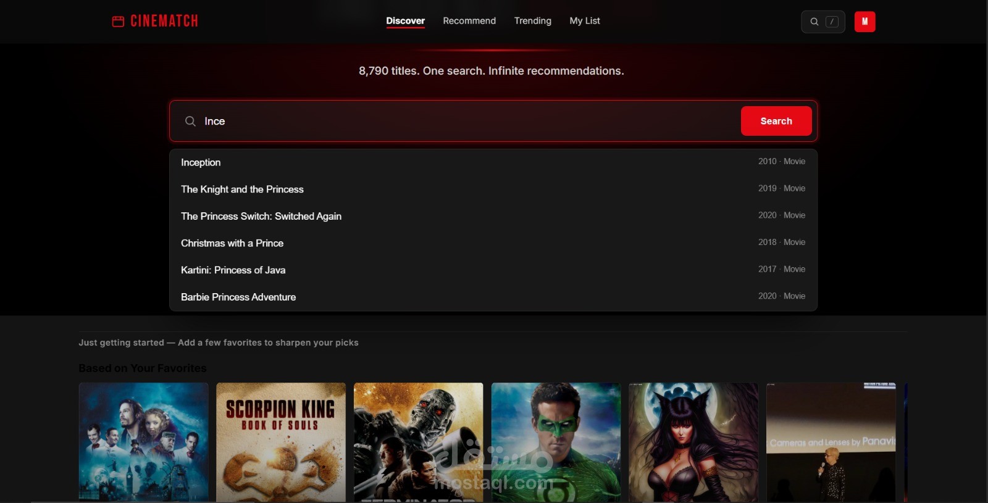Choose 'The Knight and the Princess' suggestion
Image resolution: width=988 pixels, height=503 pixels.
pos(493,189)
